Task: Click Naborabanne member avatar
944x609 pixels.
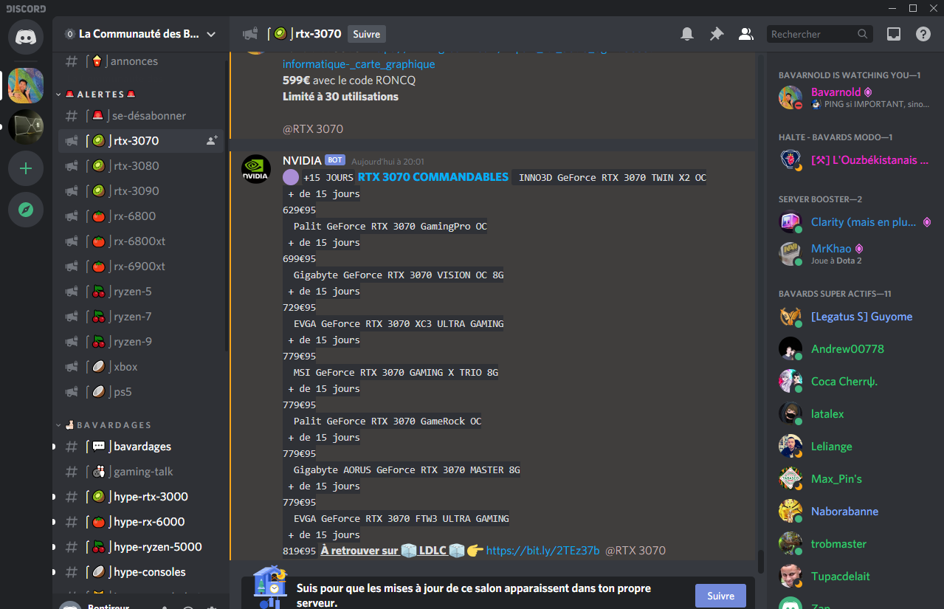Action: [790, 511]
